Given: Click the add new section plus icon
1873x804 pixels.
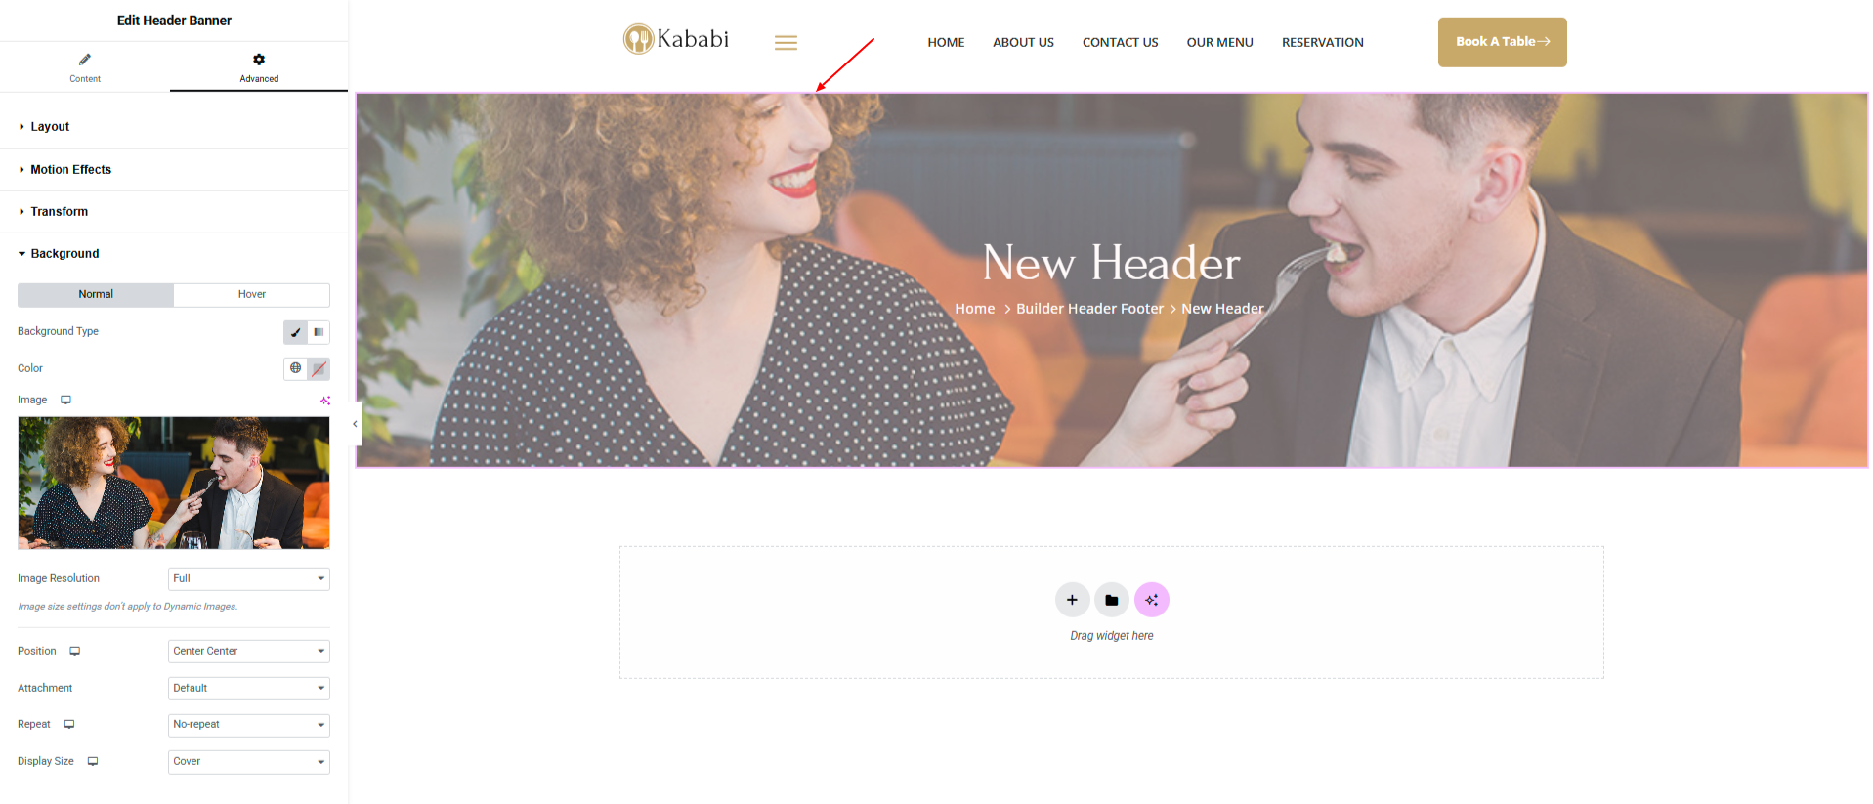Looking at the screenshot, I should point(1072,600).
